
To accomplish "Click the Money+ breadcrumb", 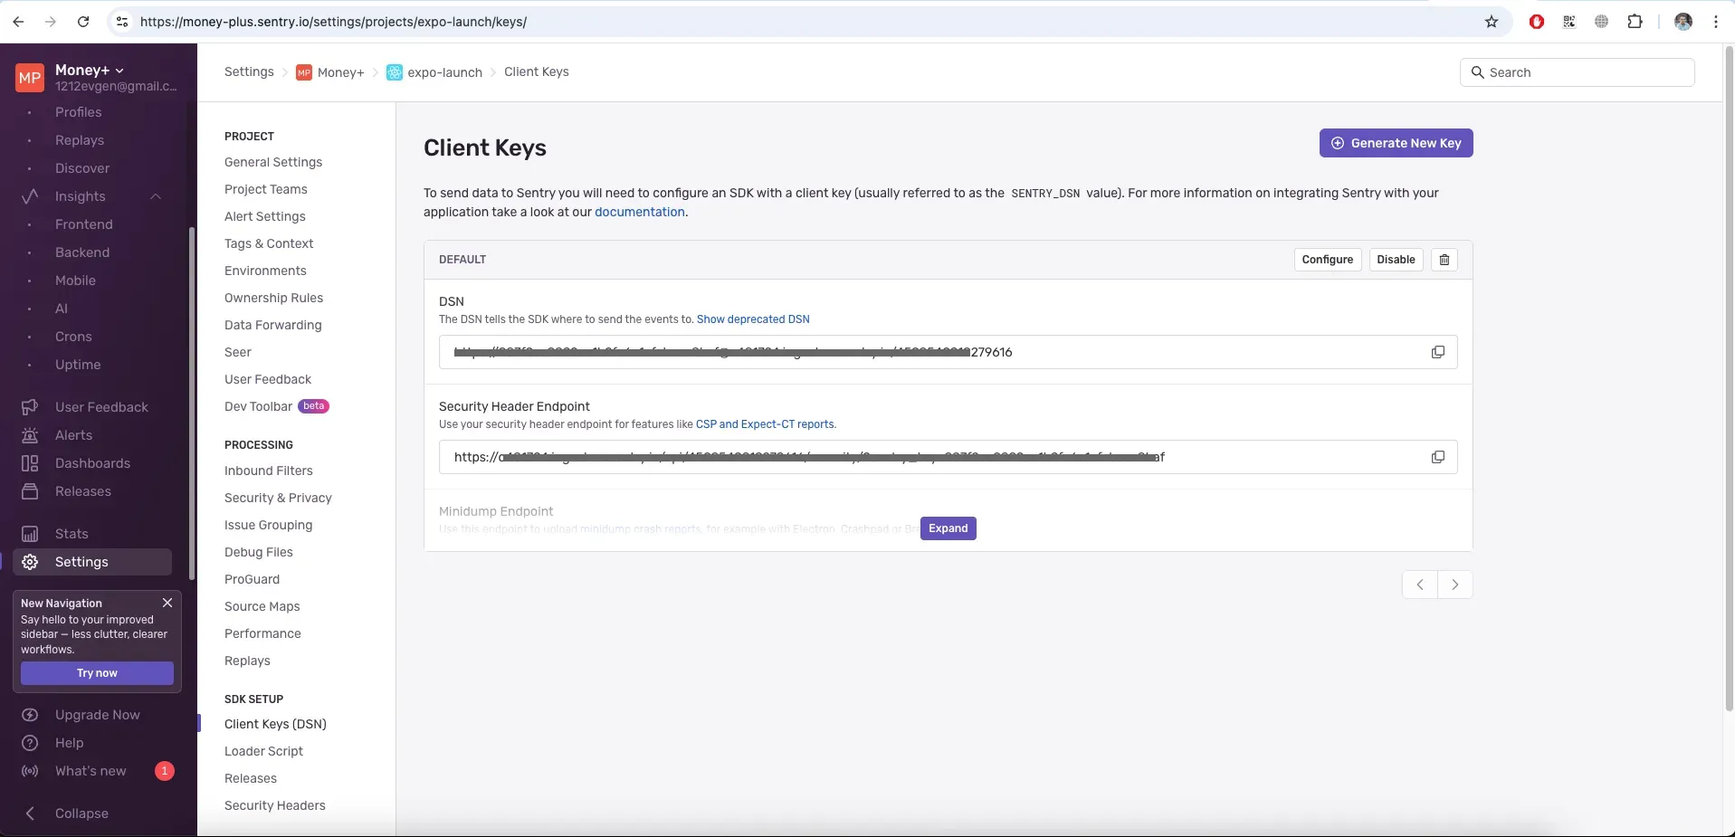I will tap(330, 72).
